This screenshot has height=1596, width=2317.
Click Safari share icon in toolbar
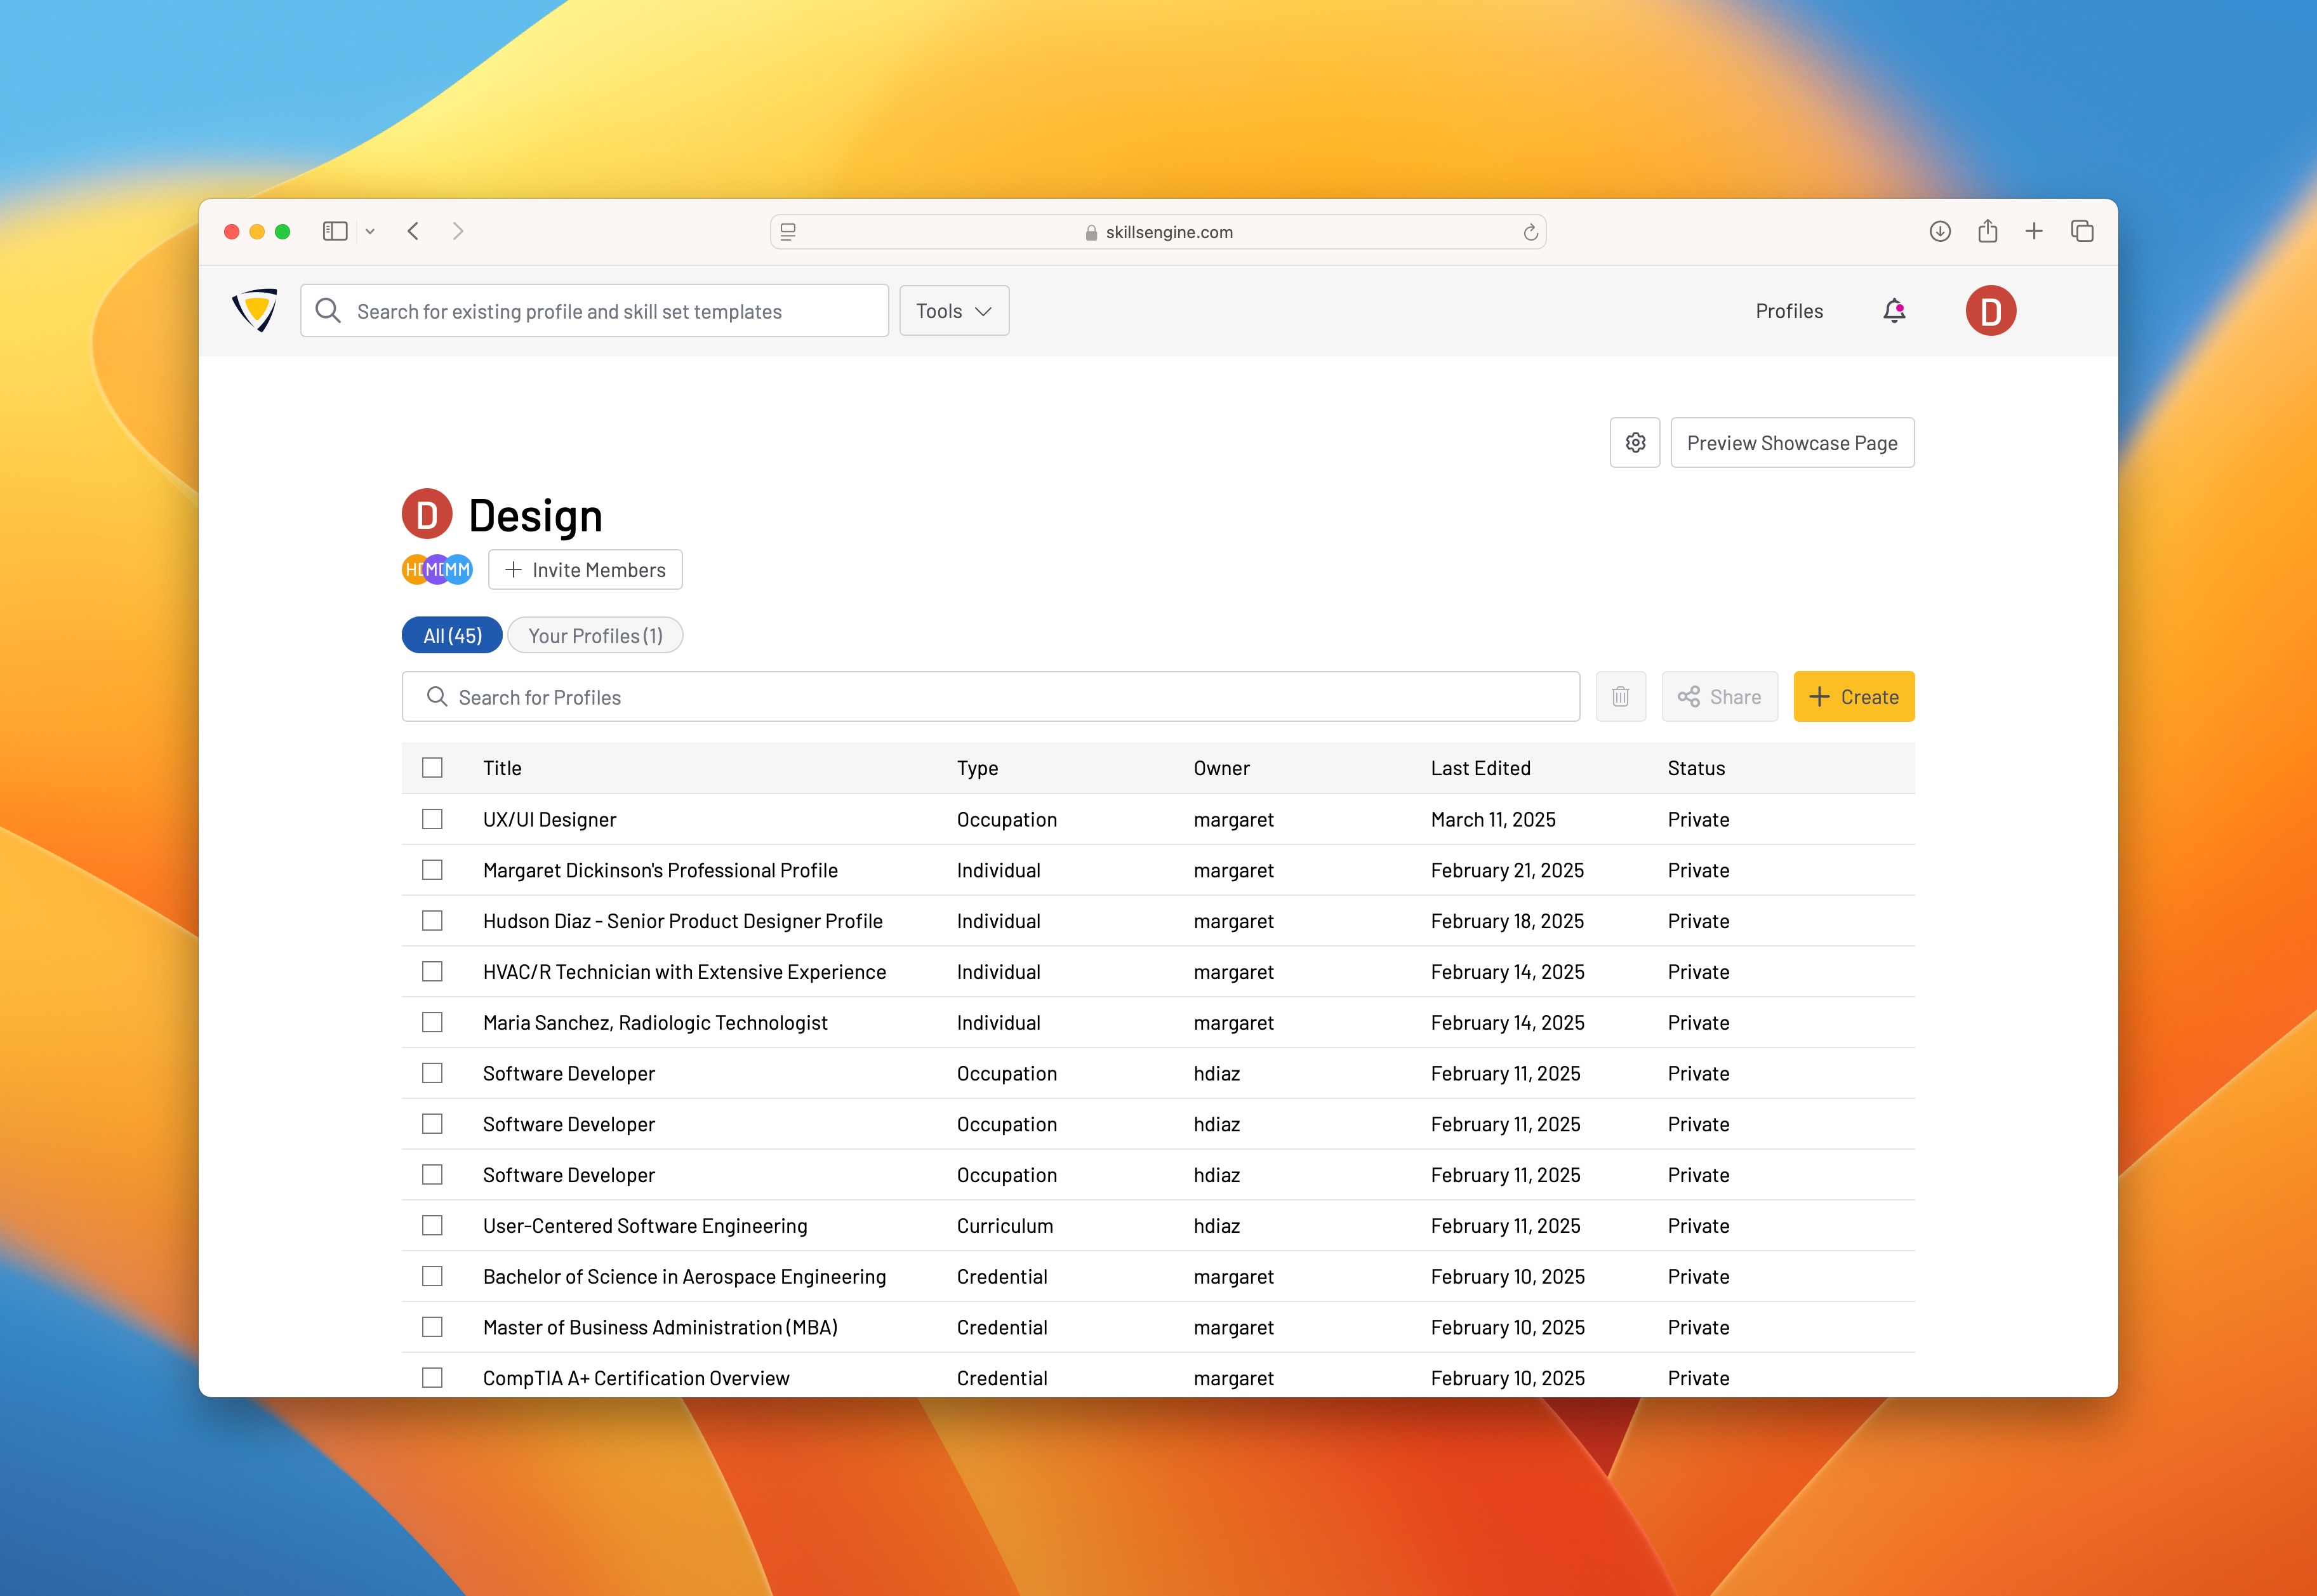(1987, 232)
